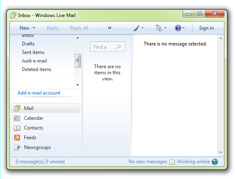Click the magnifier search icon

click(x=118, y=47)
